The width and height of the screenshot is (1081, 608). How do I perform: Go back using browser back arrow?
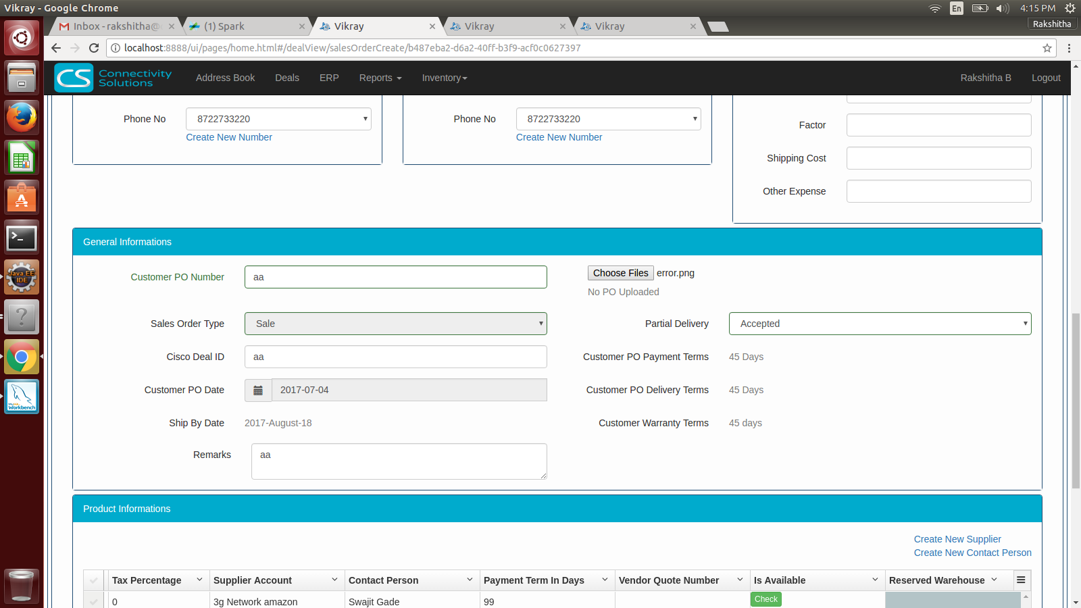click(56, 48)
